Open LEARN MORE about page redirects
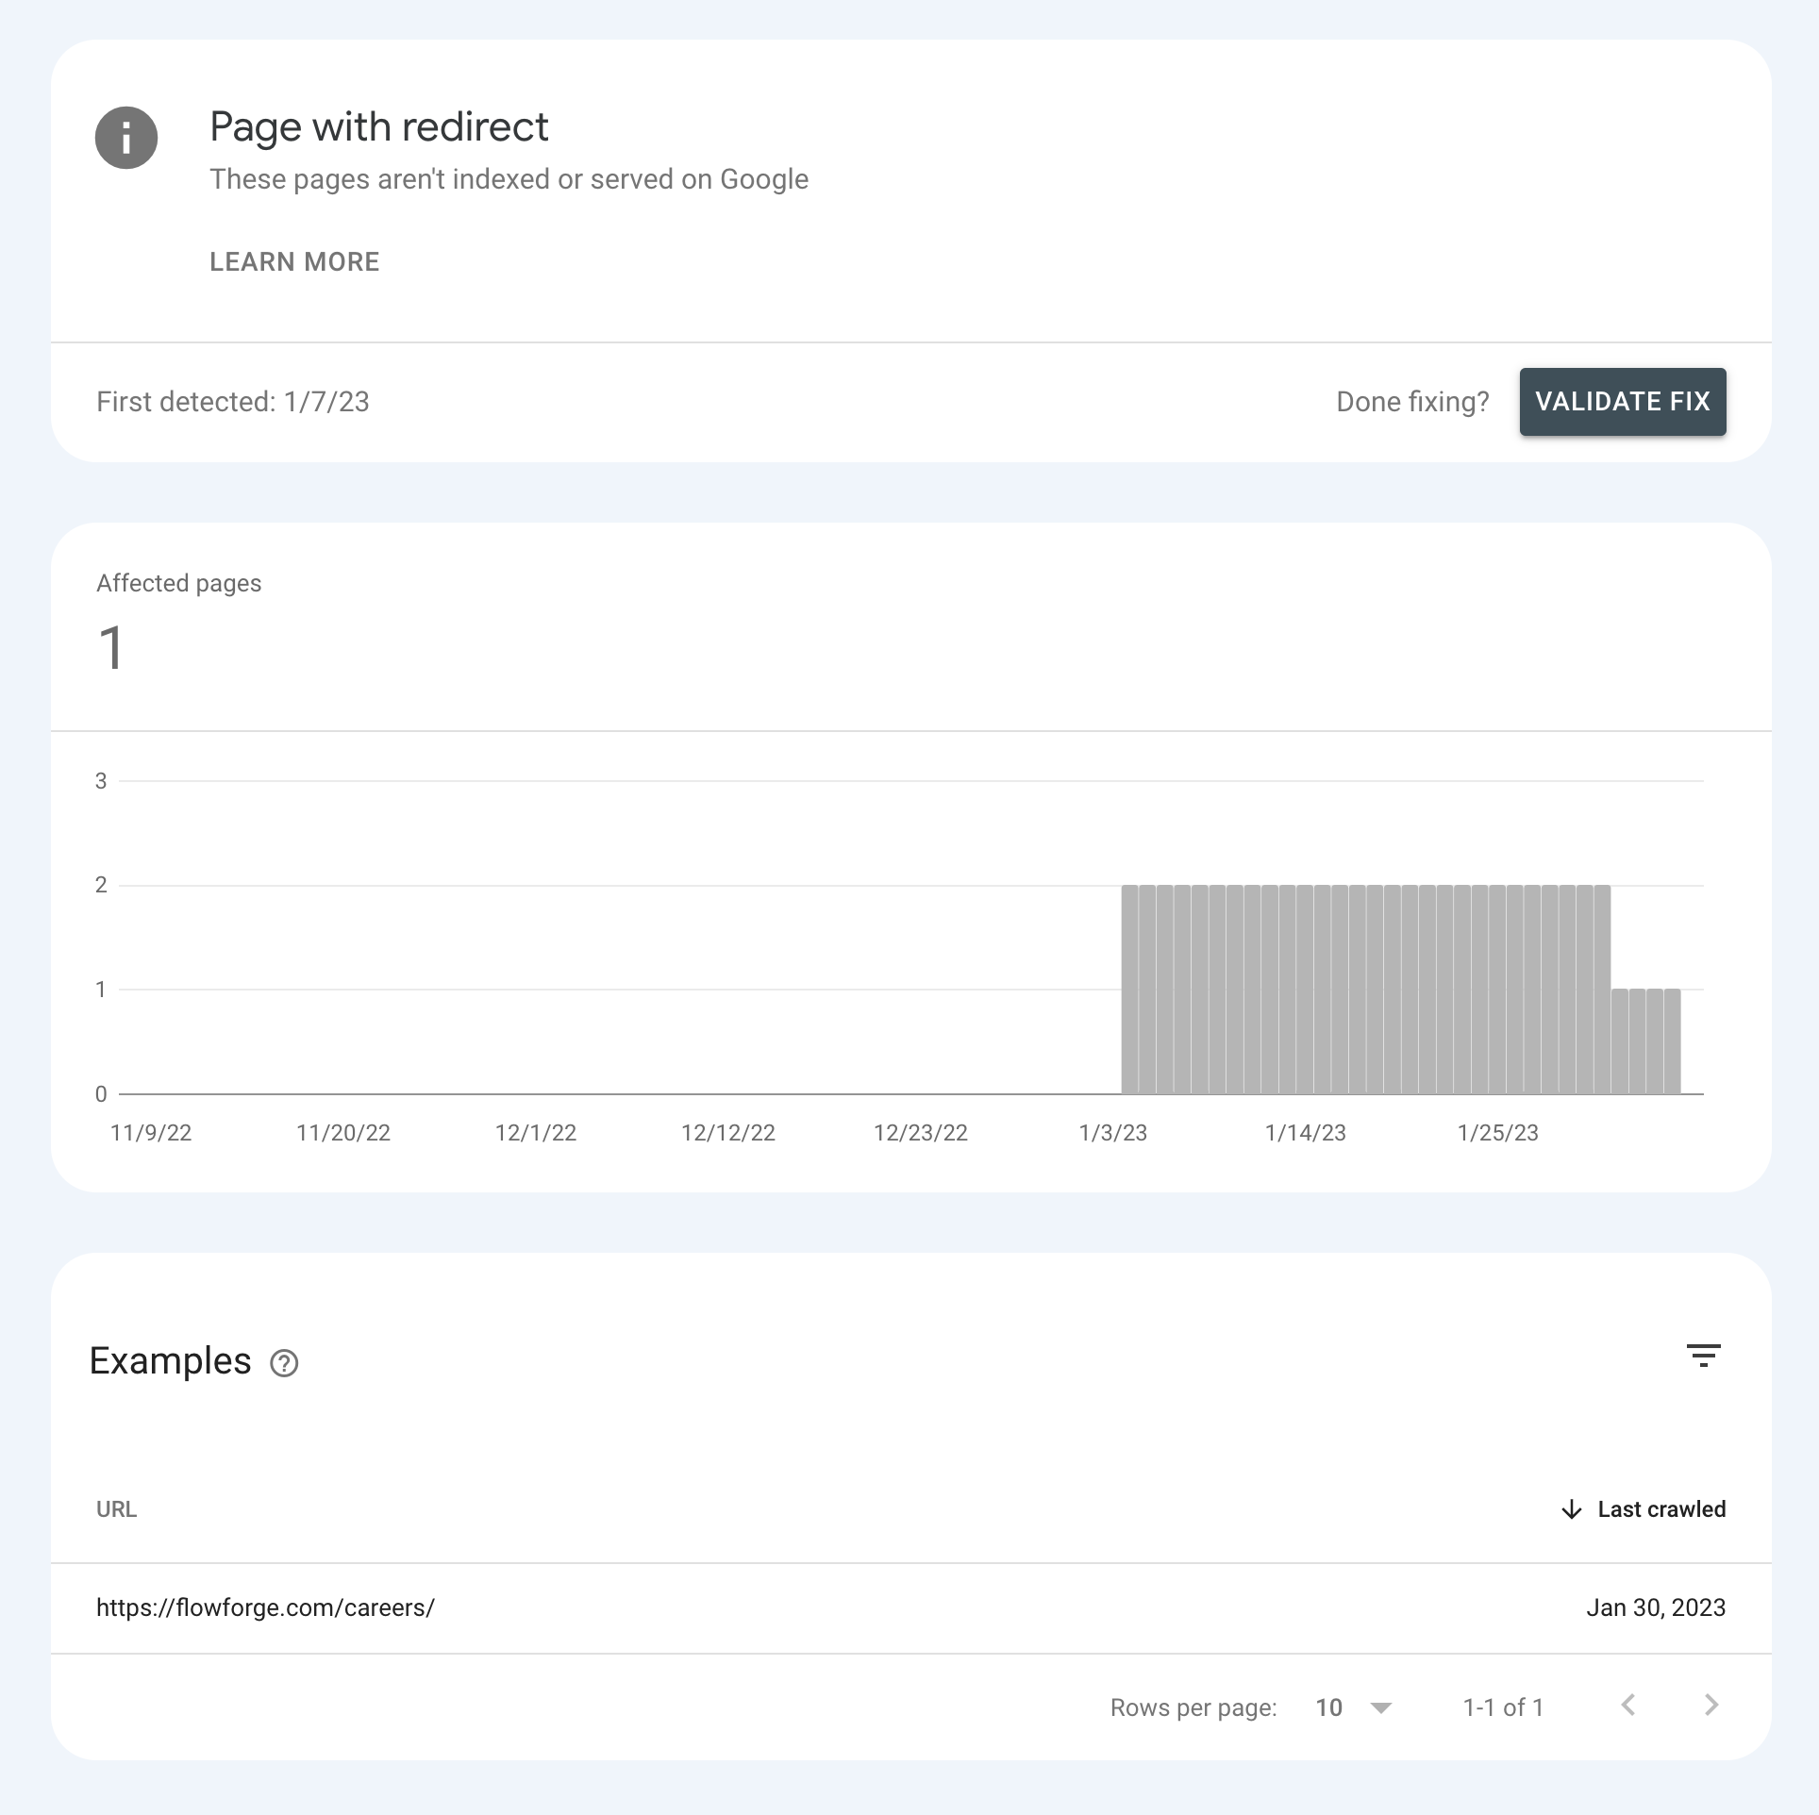The image size is (1819, 1815). point(294,261)
